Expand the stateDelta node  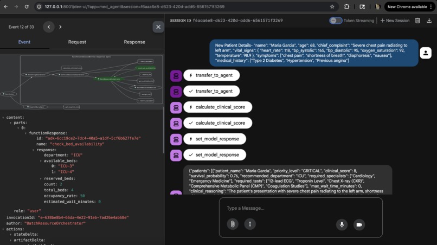click(11, 234)
